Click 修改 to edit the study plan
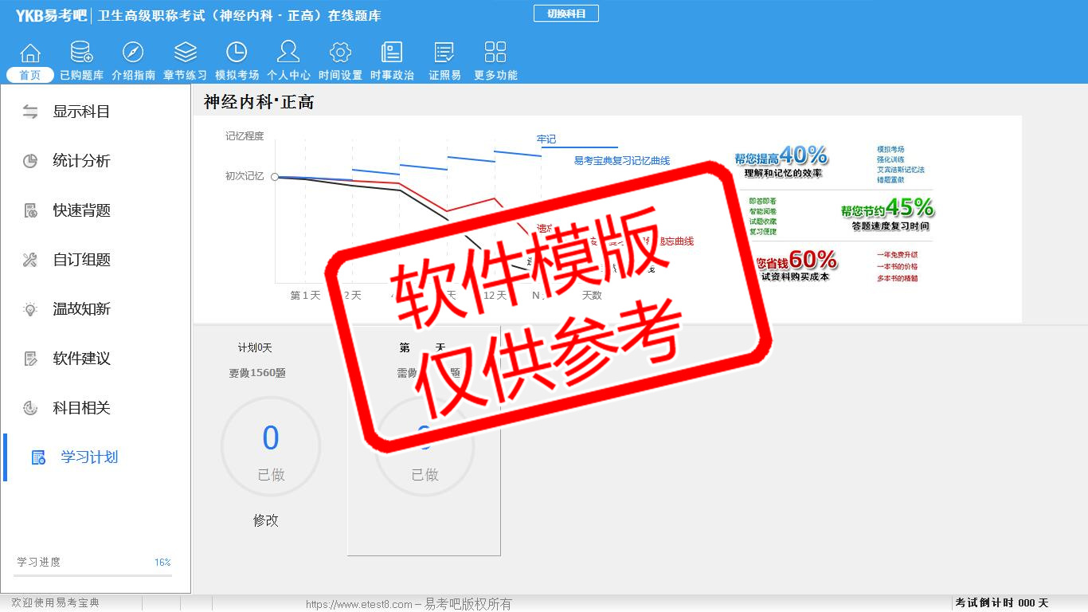 tap(266, 520)
